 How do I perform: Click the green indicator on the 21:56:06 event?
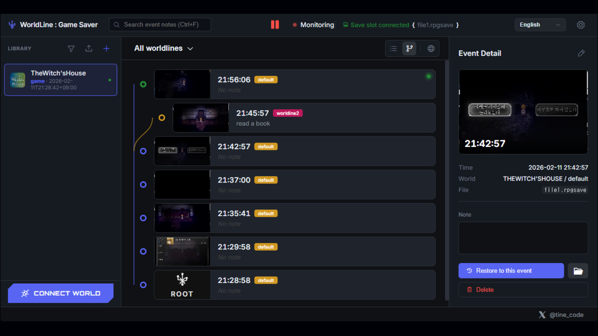pos(429,76)
